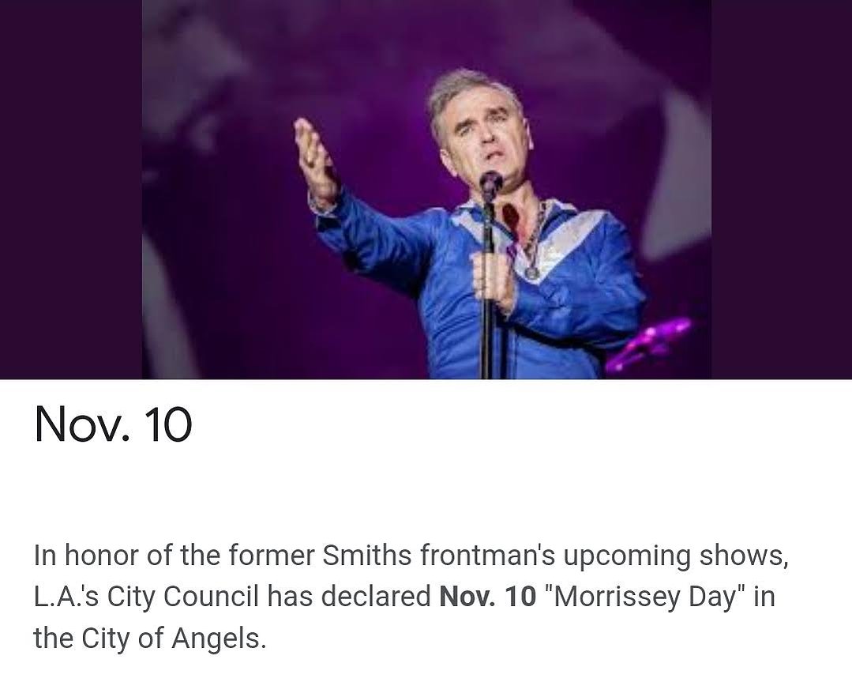Click the dark purple bar right of photo
The image size is (852, 682).
pos(782,189)
